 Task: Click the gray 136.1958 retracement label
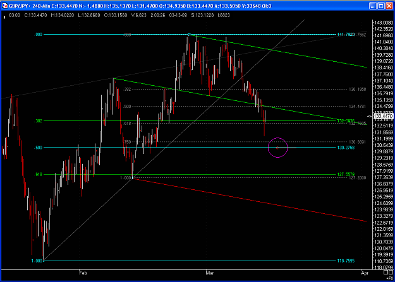click(x=358, y=90)
